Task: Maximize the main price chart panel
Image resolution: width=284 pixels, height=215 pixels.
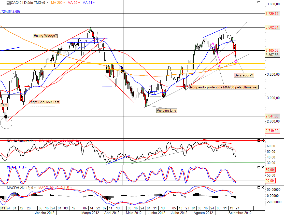Action: click(259, 2)
